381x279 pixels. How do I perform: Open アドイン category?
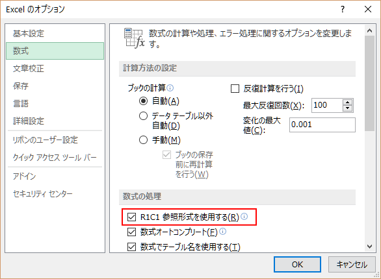55,176
